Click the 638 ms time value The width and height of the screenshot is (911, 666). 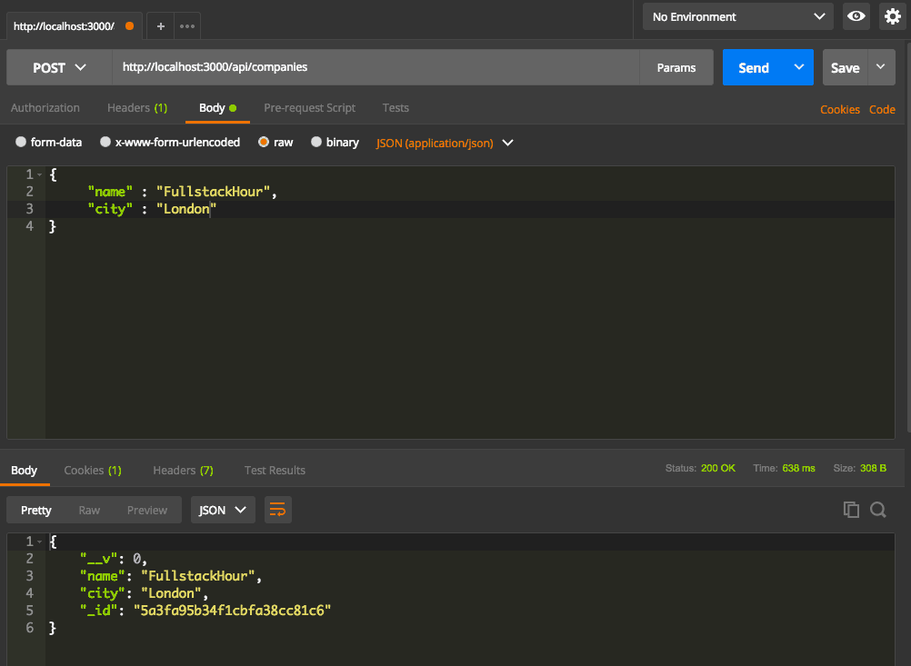[x=798, y=468]
